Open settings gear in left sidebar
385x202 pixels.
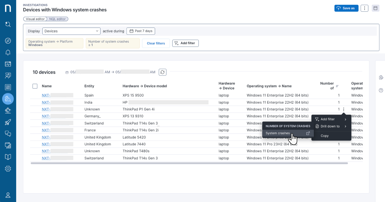coord(8,169)
